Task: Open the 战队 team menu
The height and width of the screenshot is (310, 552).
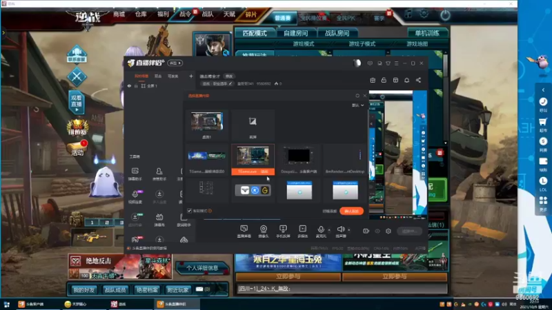Action: (x=208, y=14)
